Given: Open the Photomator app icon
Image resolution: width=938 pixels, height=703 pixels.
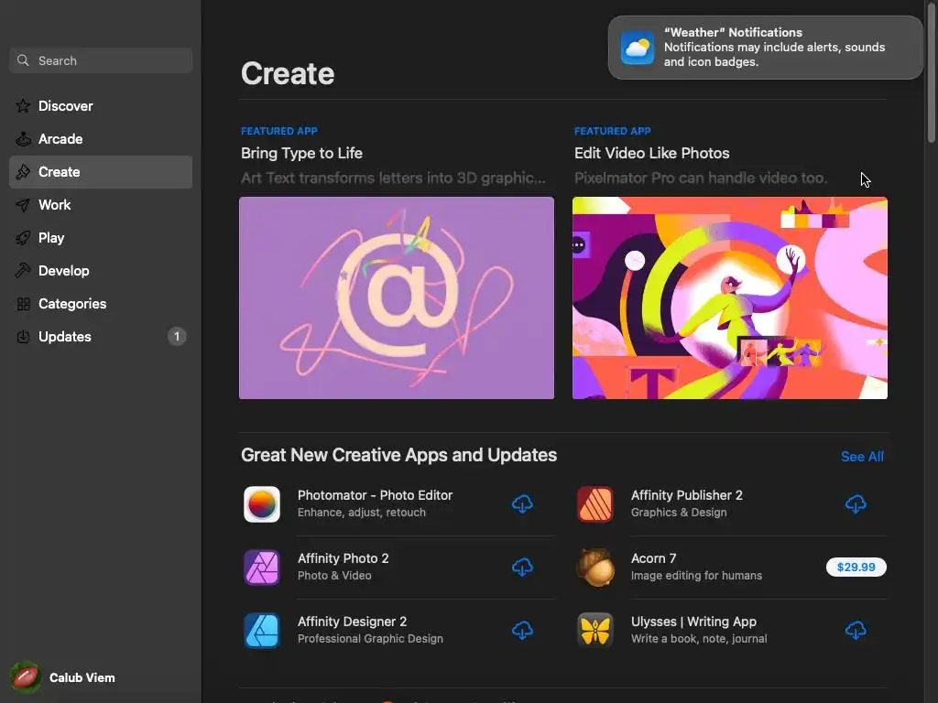Looking at the screenshot, I should click(x=261, y=504).
